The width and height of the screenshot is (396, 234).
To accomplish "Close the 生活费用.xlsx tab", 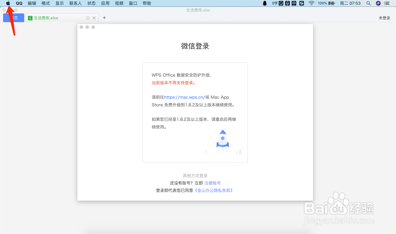I will pyautogui.click(x=94, y=18).
